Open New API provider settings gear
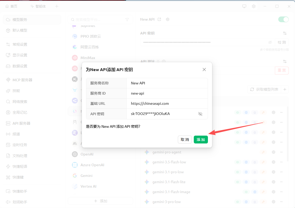This screenshot has height=208, width=295. click(168, 19)
